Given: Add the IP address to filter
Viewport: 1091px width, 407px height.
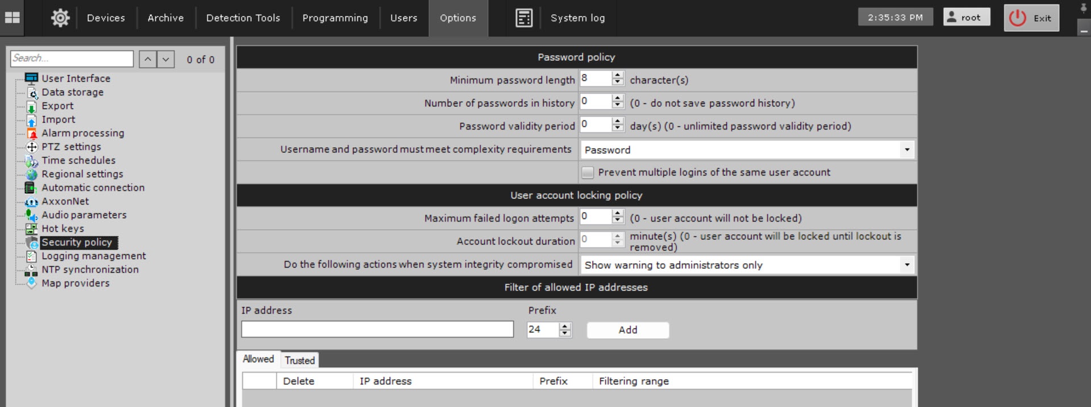Looking at the screenshot, I should [x=628, y=330].
